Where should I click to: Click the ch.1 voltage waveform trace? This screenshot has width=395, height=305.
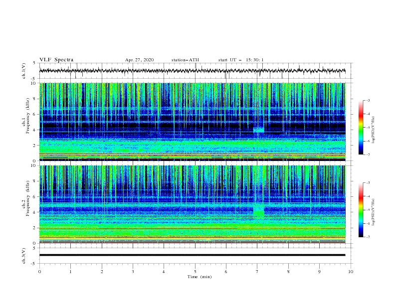(192, 71)
